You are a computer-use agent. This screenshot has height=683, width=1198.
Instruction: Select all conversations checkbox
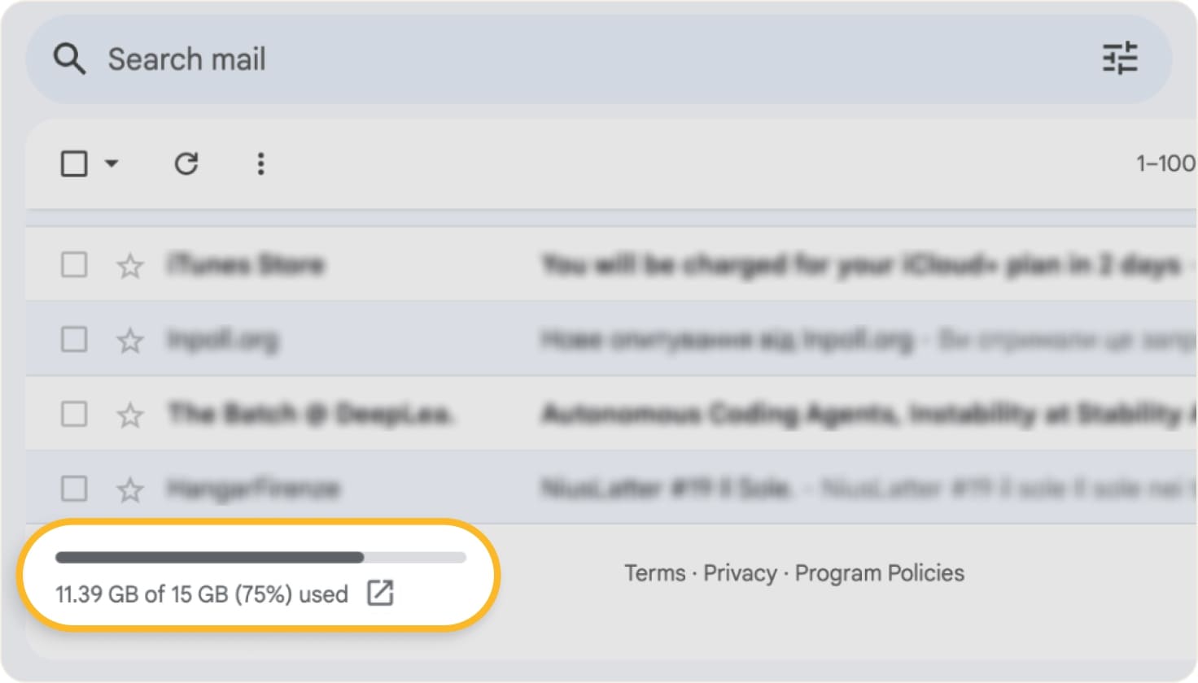(x=74, y=163)
